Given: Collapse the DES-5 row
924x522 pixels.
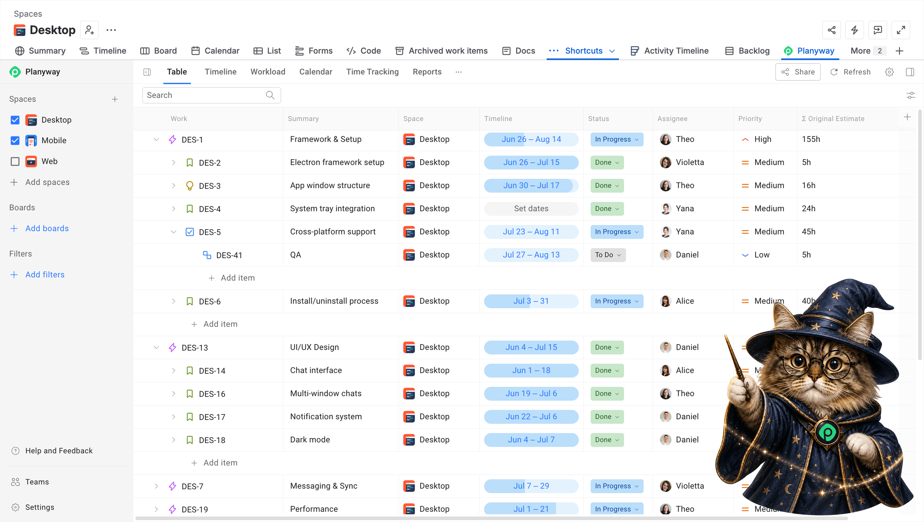Looking at the screenshot, I should pos(174,232).
